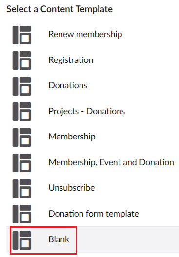Click the highlighted Blank row background

[x=93, y=239]
